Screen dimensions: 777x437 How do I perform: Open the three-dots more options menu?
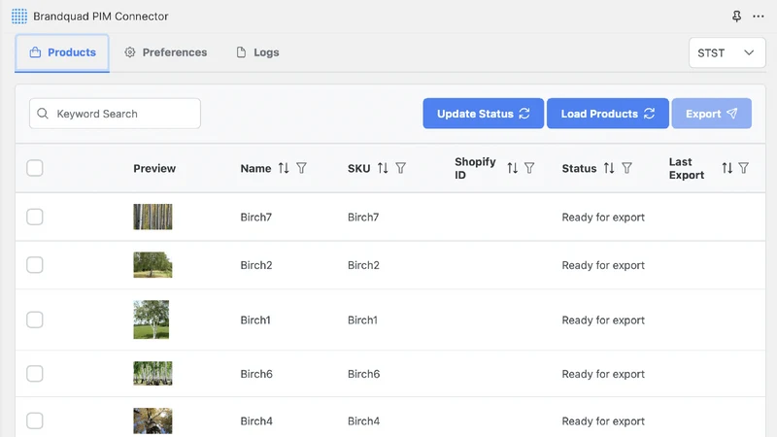[x=759, y=17]
